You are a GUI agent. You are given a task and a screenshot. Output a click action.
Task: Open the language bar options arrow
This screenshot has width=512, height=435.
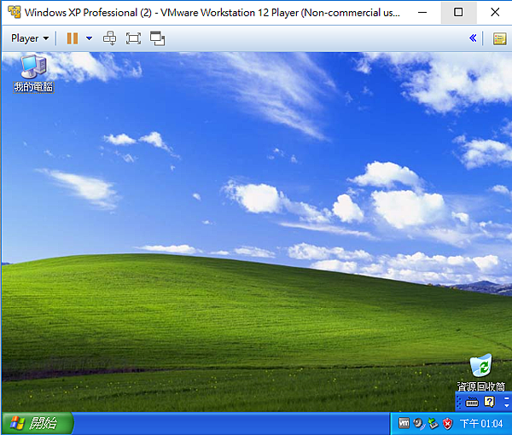[x=506, y=406]
